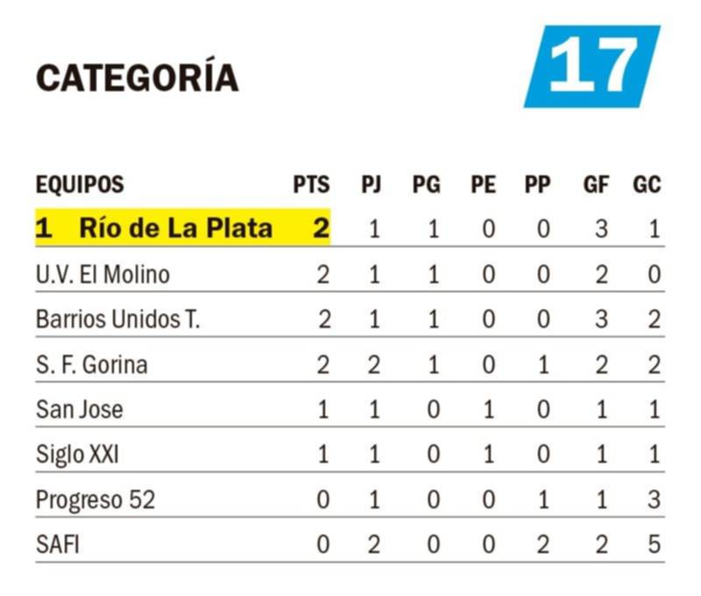The height and width of the screenshot is (596, 701).
Task: Click the PP column header
Action: [x=538, y=184]
